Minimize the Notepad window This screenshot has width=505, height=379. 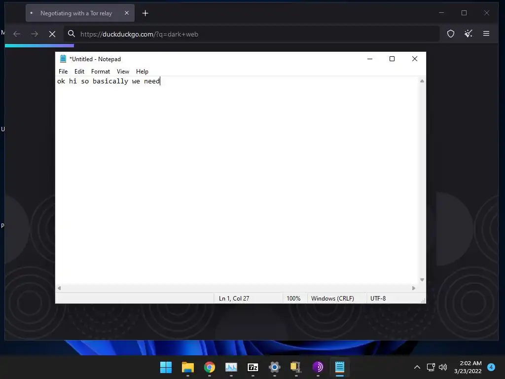coord(370,59)
